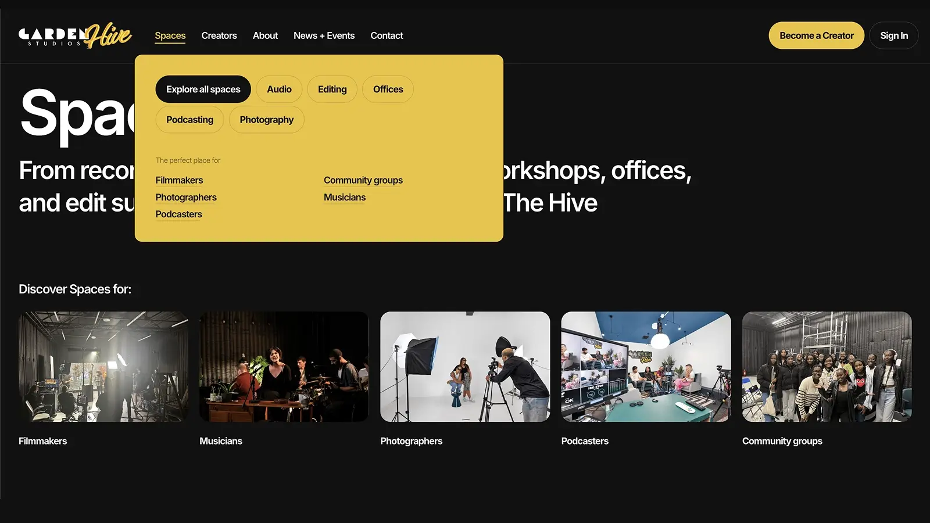This screenshot has height=523, width=930.
Task: Click the Filmmakers link in the menu
Action: coord(179,180)
